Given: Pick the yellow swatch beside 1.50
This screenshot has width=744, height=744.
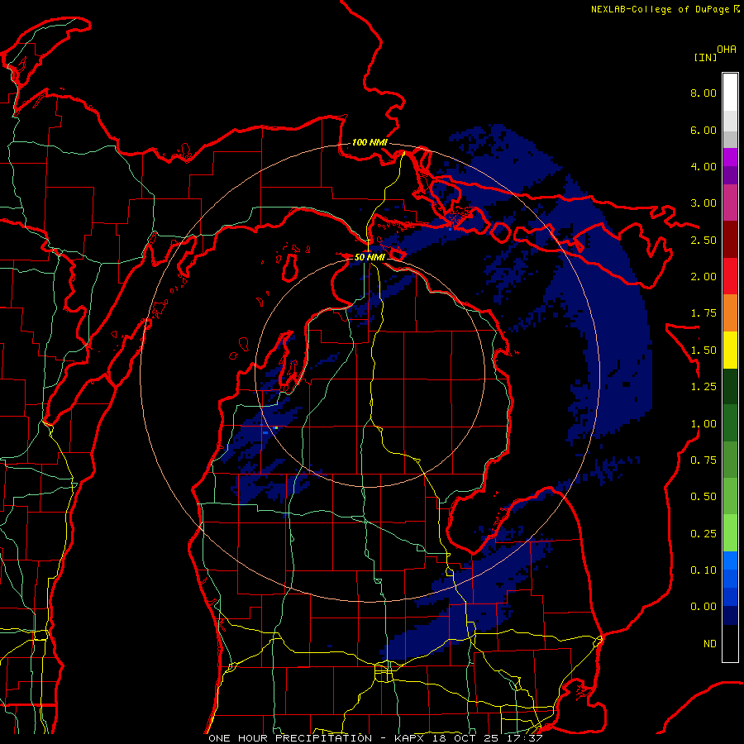Looking at the screenshot, I should [x=730, y=350].
